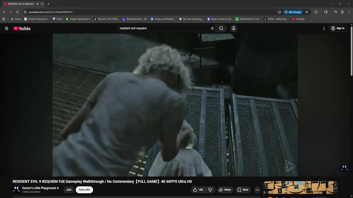Open the Twitch bookmark
Viewport: 353px width, 198px height.
click(x=58, y=19)
